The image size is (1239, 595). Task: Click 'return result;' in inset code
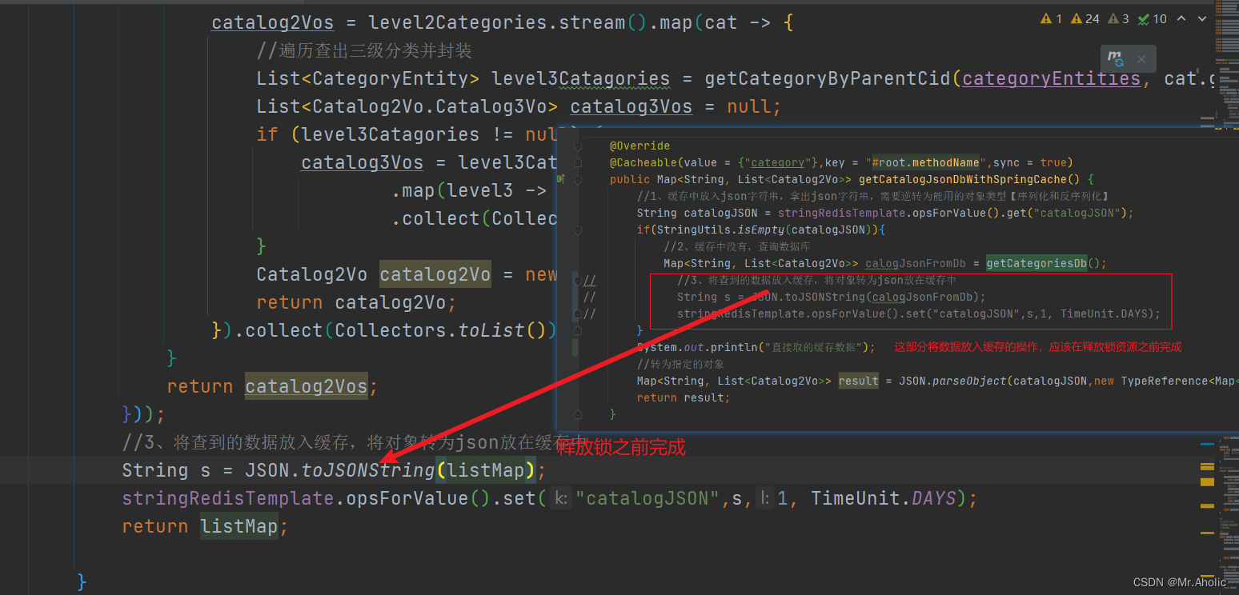click(684, 397)
